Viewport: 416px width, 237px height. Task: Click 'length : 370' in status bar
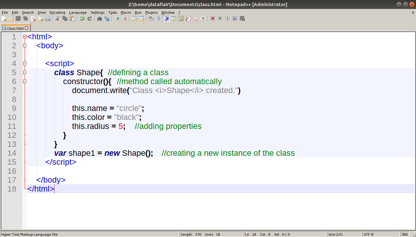tap(191, 234)
